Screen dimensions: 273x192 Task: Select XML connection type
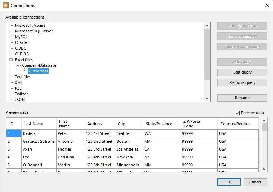[19, 82]
